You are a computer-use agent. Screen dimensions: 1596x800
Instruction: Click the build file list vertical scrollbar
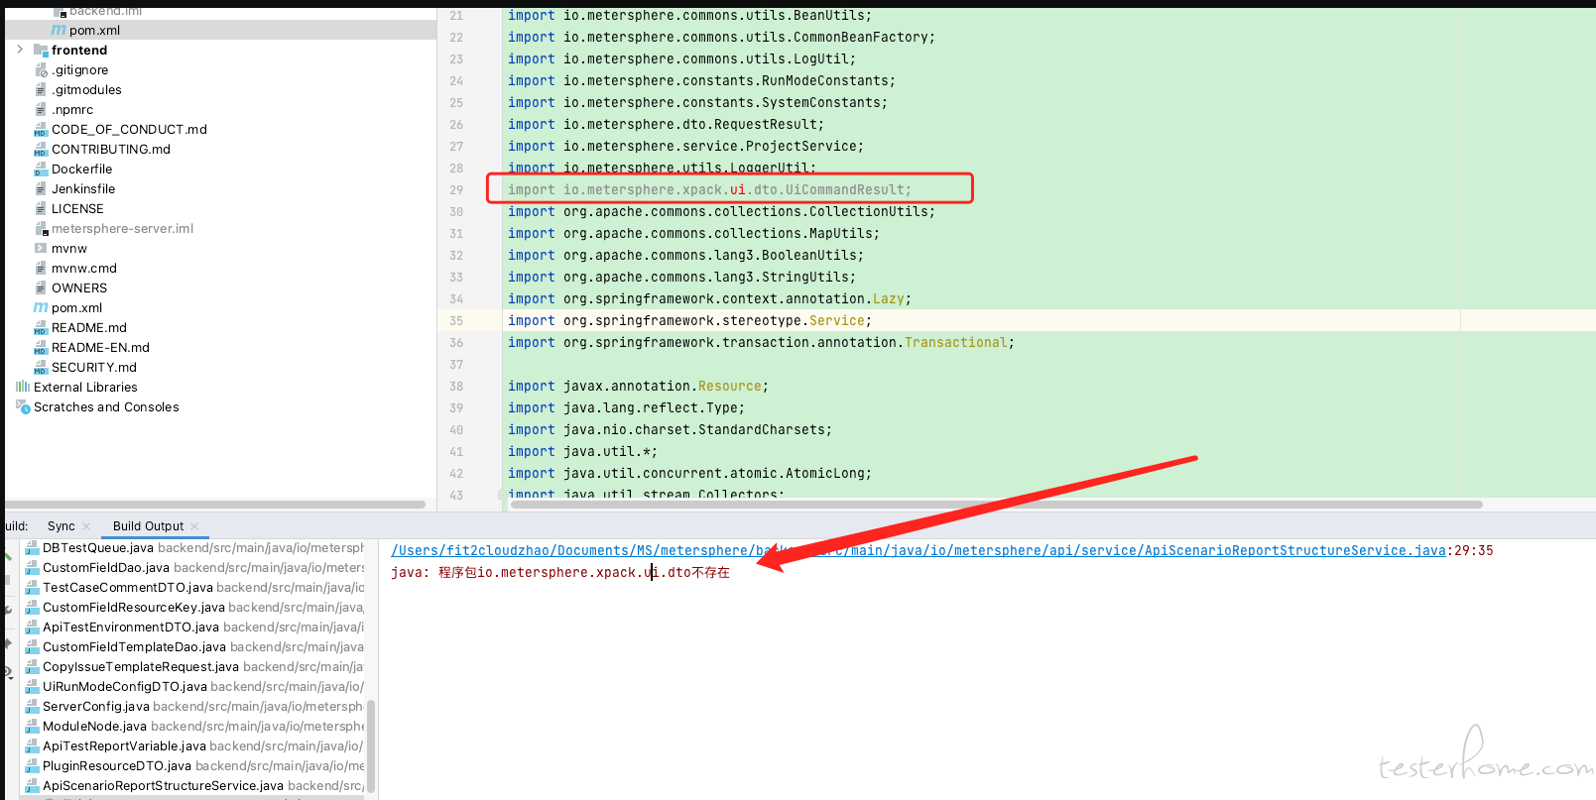(x=371, y=746)
